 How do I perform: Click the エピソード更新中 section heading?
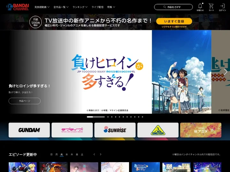[x=23, y=154]
